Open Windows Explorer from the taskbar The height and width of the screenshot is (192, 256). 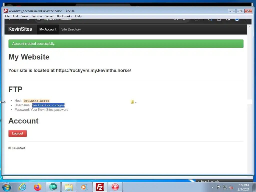coord(69,187)
